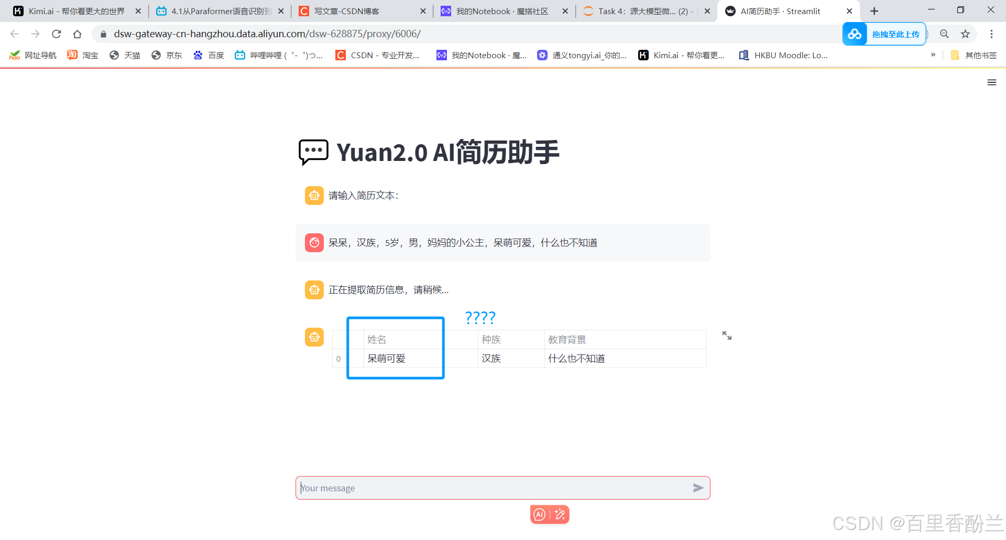Click the Baidu cloud upload icon
Viewport: 1006px width, 540px height.
(855, 34)
